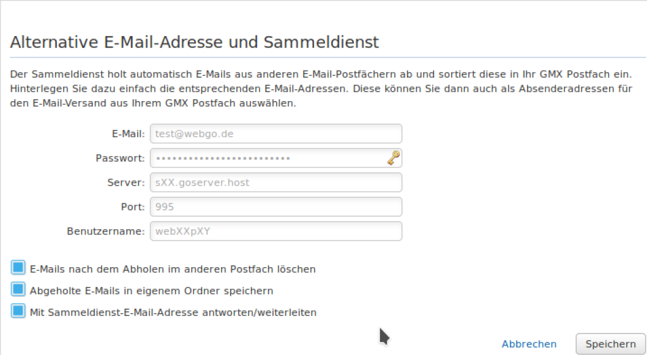647x355 pixels.
Task: Focus the E-Mail field showing test@webgo.de
Action: pos(275,134)
